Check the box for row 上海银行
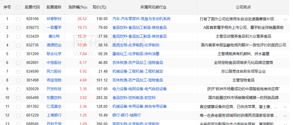The width and height of the screenshot is (293, 125). [x=18, y=116]
